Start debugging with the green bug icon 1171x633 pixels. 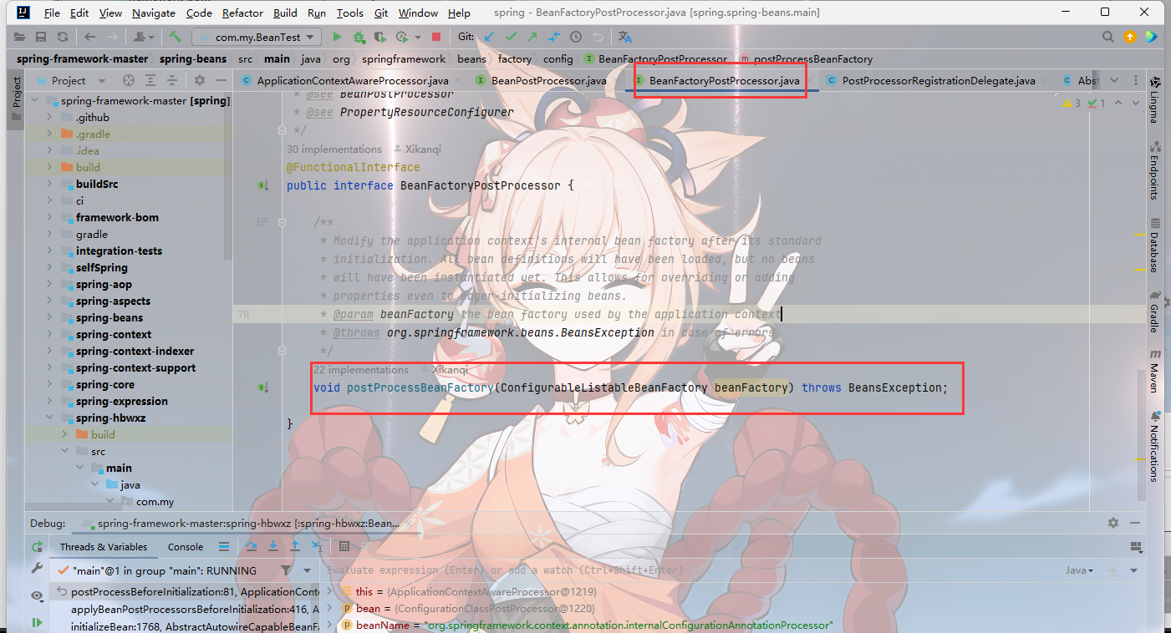[359, 38]
